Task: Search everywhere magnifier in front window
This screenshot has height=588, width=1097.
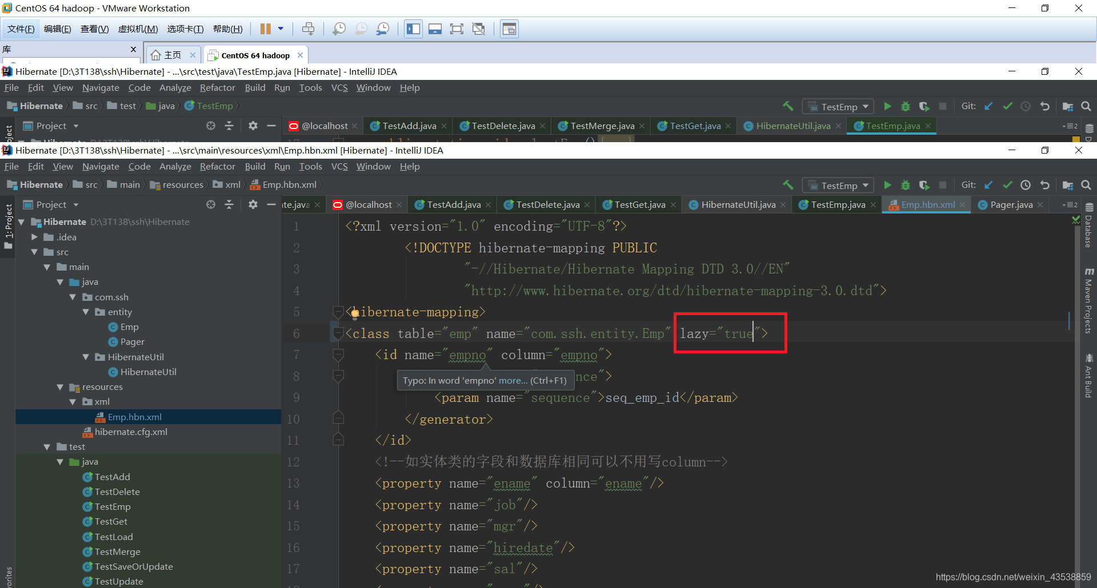Action: click(1086, 185)
